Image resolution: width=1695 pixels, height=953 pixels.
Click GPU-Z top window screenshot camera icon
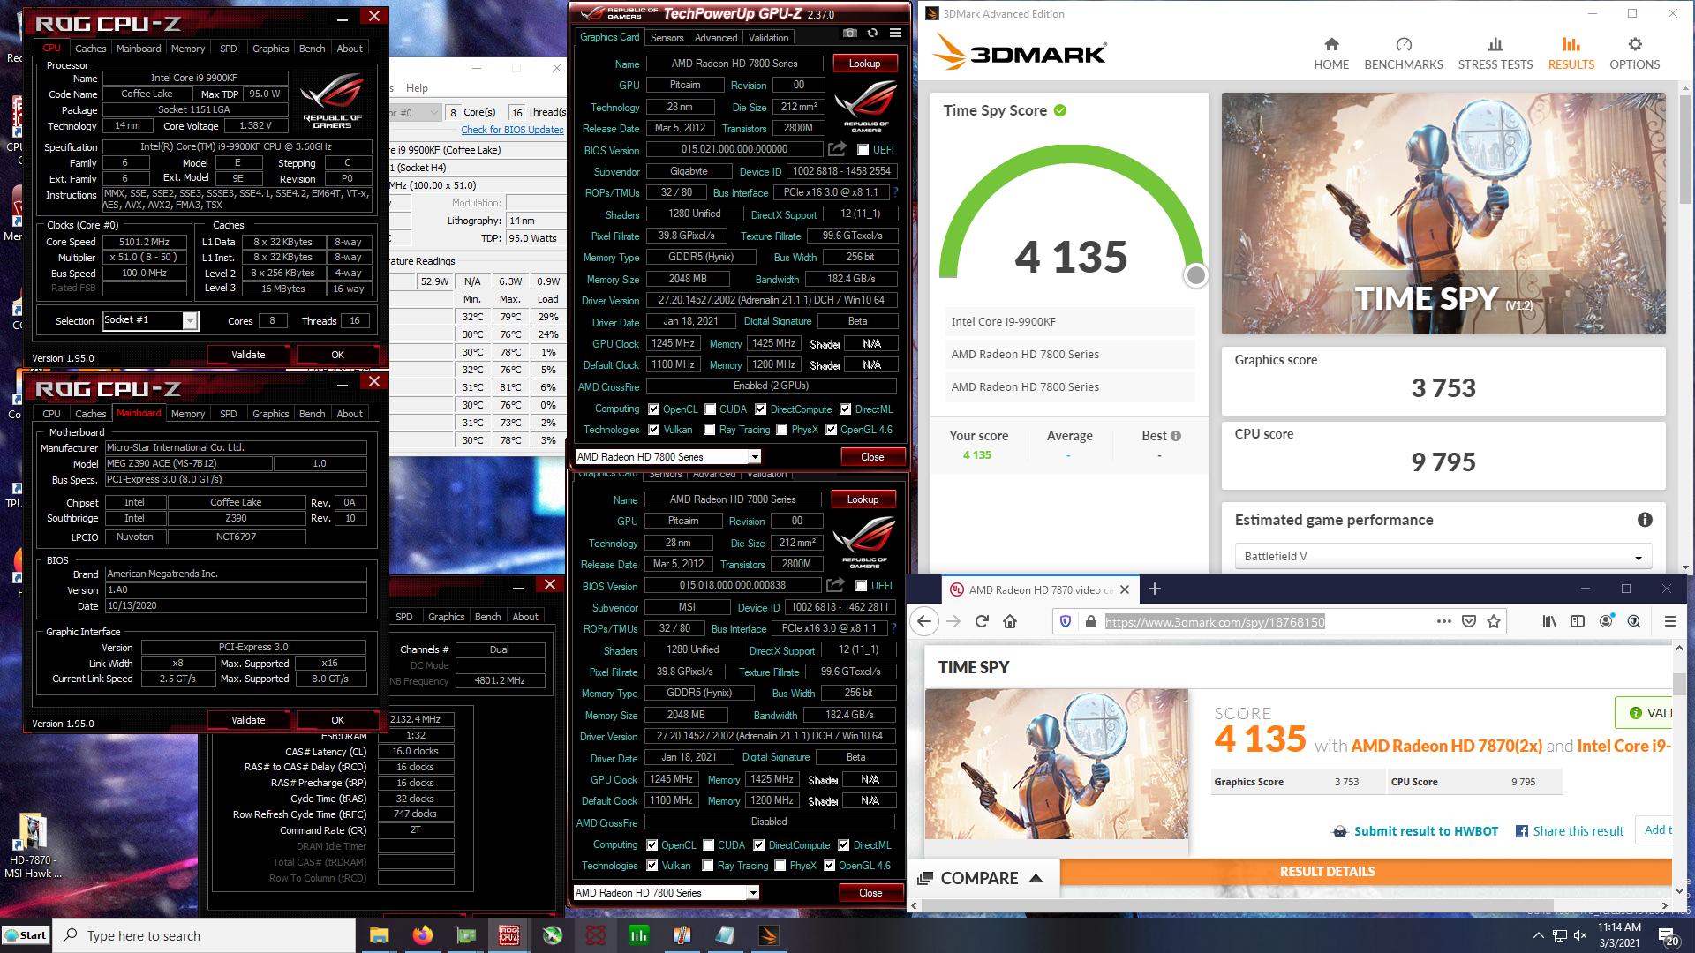point(849,33)
